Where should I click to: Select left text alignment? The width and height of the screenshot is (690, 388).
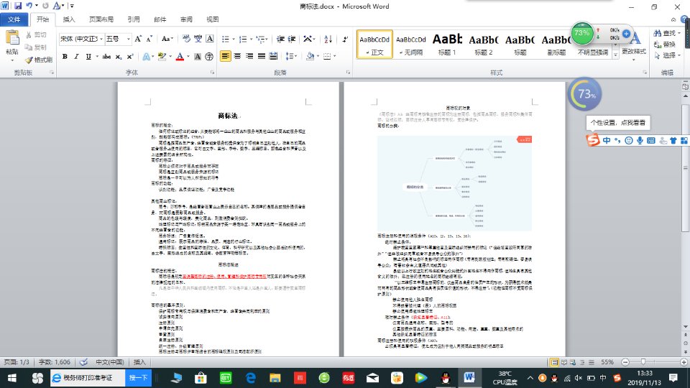225,56
